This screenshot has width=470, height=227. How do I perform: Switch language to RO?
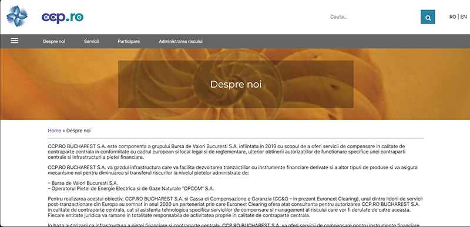tap(452, 17)
